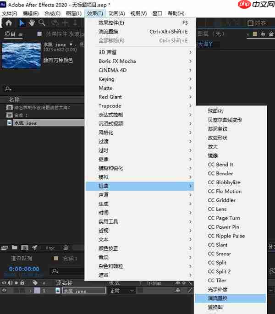Open footage name dropdown arrow beside thumbnail
This screenshot has height=314, width=275.
click(x=71, y=44)
